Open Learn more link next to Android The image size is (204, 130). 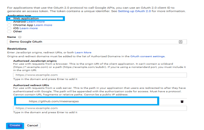[36, 22]
